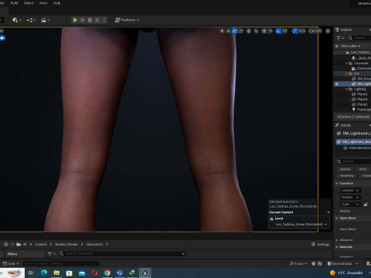Open the Scale type dropdown
The height and width of the screenshot is (278, 371).
pyautogui.click(x=351, y=205)
